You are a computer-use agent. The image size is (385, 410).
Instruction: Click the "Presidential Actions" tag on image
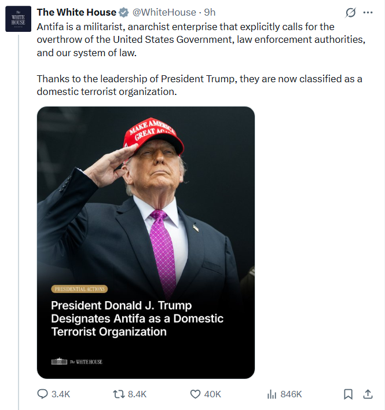click(x=79, y=289)
